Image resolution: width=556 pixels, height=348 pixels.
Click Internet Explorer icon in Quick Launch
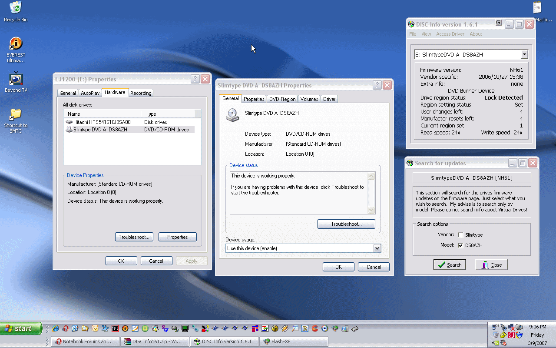coord(56,328)
